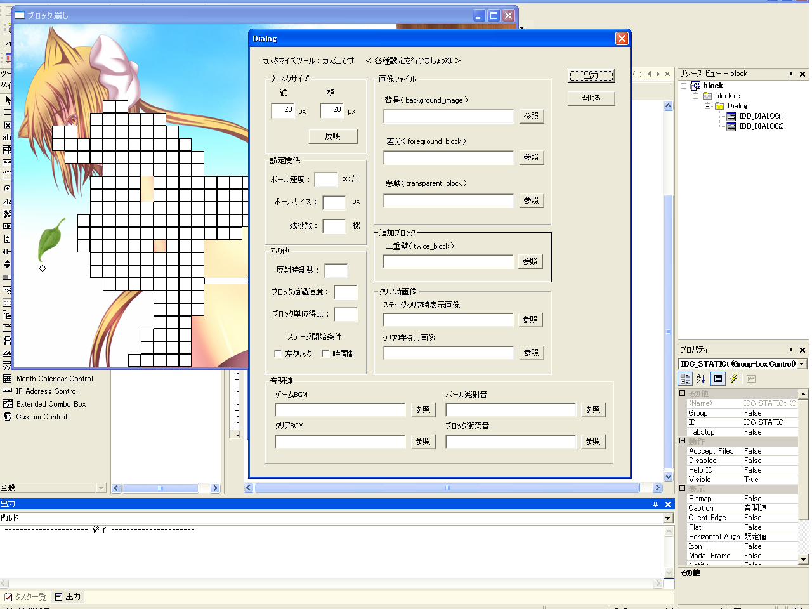Screen dimensions: 812x609
Task: Click 参照 for the twice_block field
Action: 530,261
